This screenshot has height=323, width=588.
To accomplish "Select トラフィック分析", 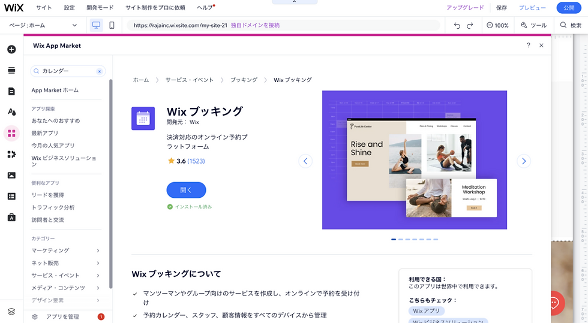I will [x=53, y=207].
